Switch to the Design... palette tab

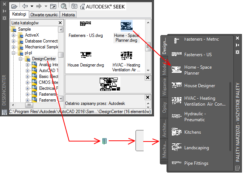164,46
